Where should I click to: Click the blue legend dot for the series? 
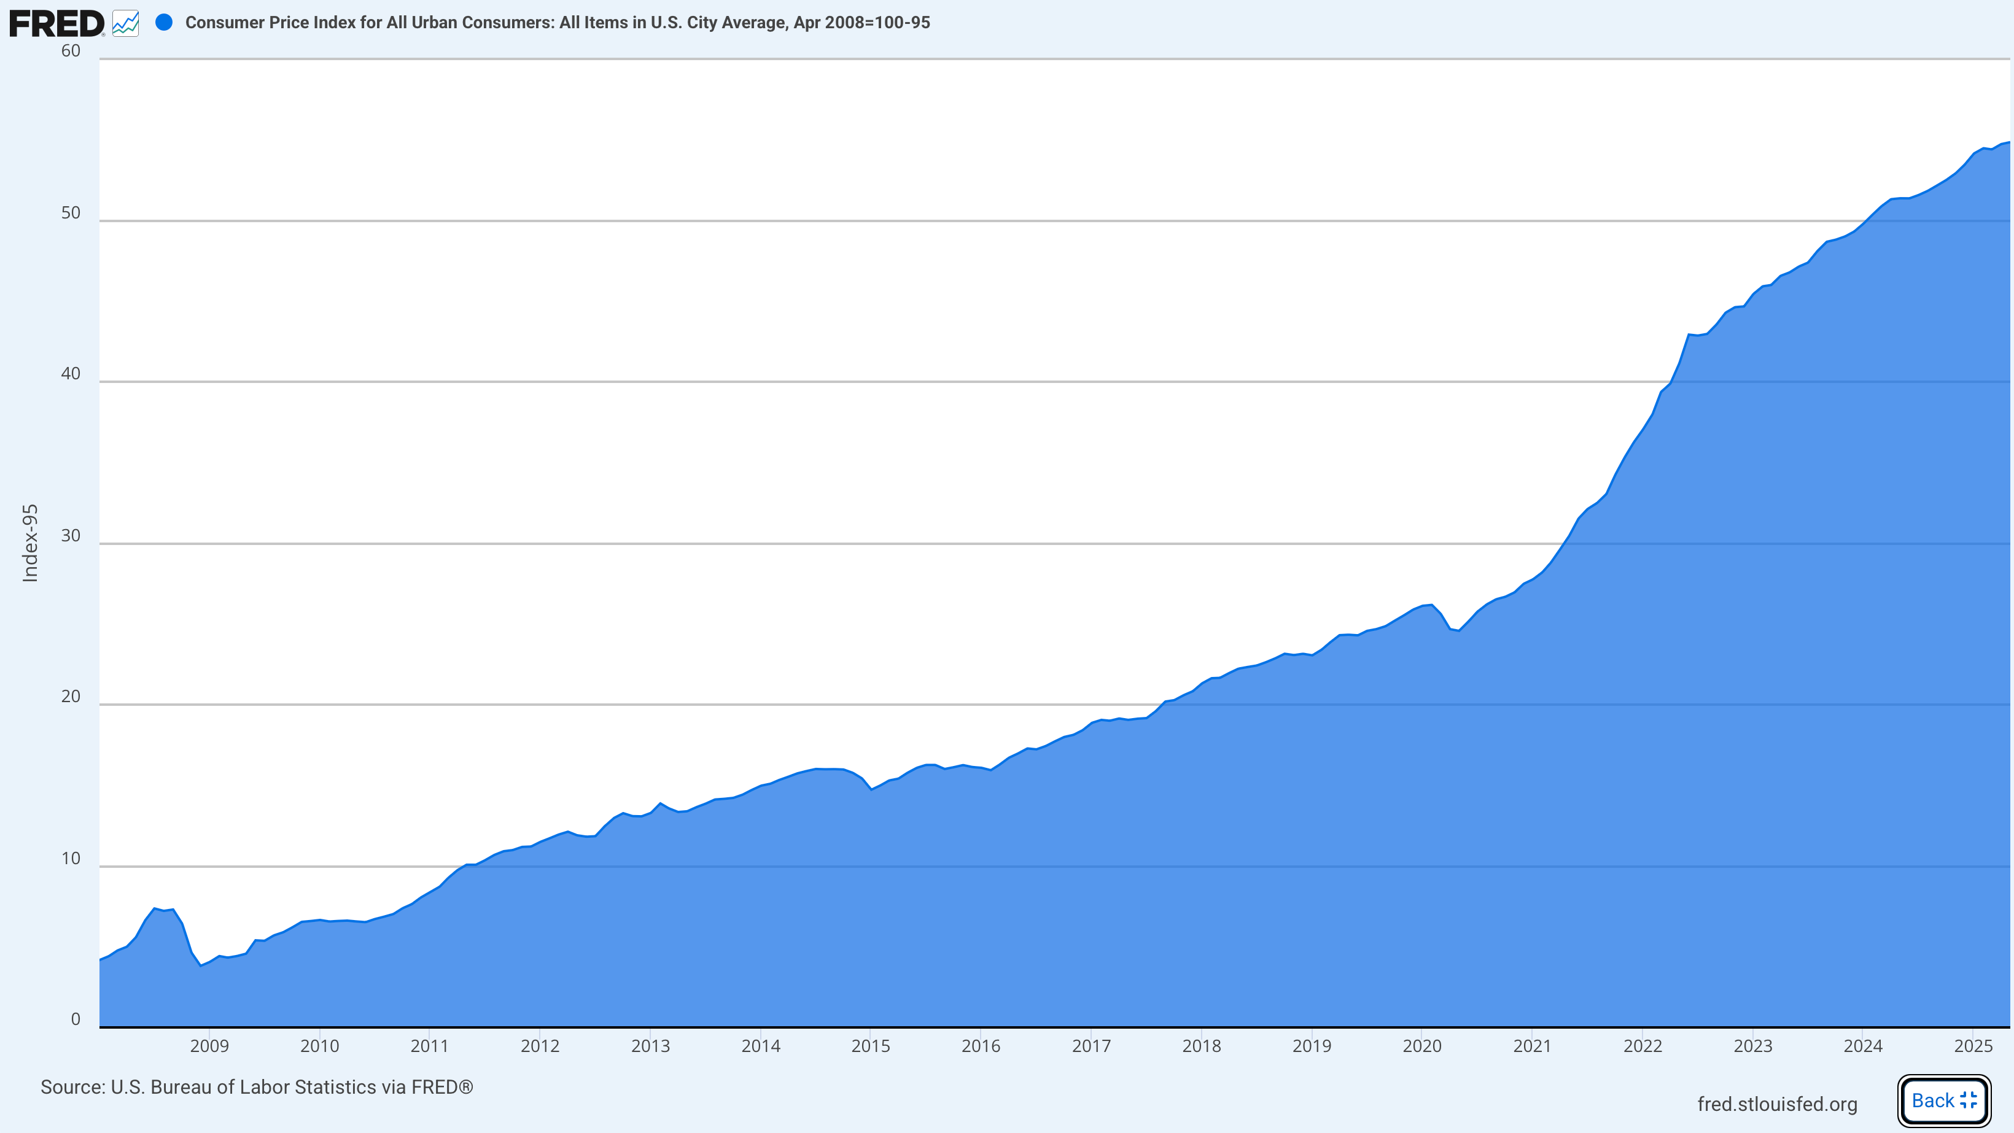[164, 23]
